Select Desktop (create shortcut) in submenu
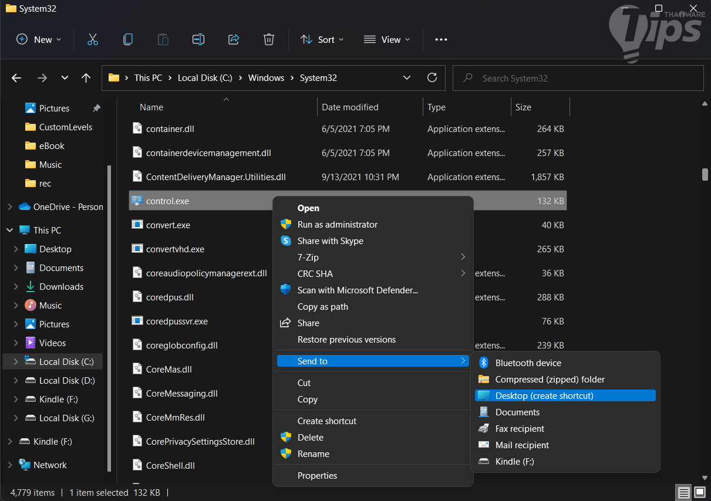Viewport: 711px width, 501px height. (x=544, y=396)
